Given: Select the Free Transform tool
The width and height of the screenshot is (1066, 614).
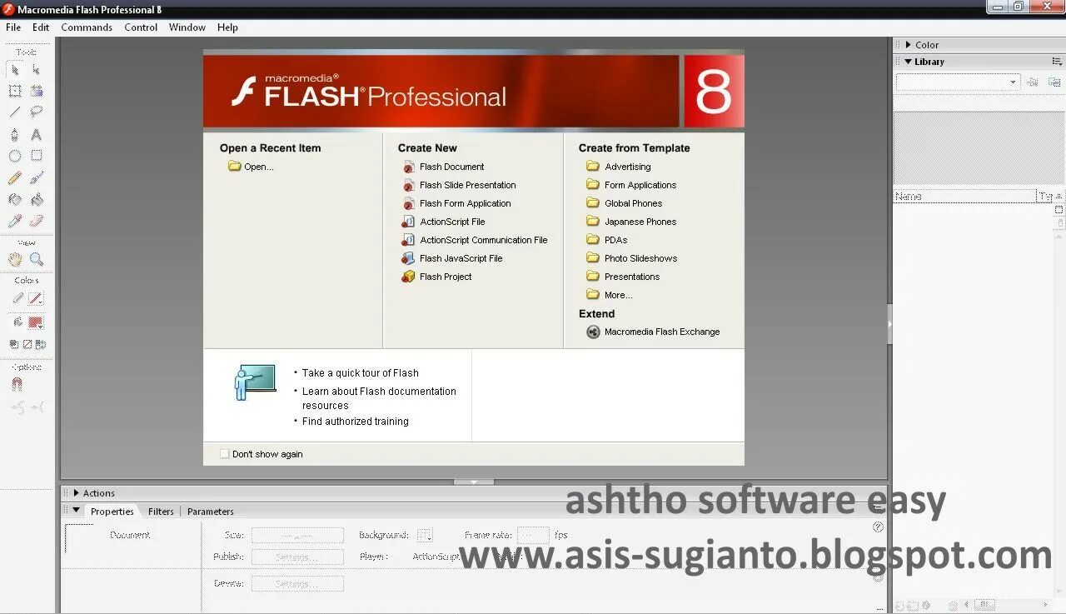Looking at the screenshot, I should (x=15, y=91).
